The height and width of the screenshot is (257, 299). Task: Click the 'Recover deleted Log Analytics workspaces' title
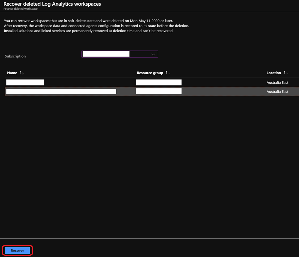point(52,4)
